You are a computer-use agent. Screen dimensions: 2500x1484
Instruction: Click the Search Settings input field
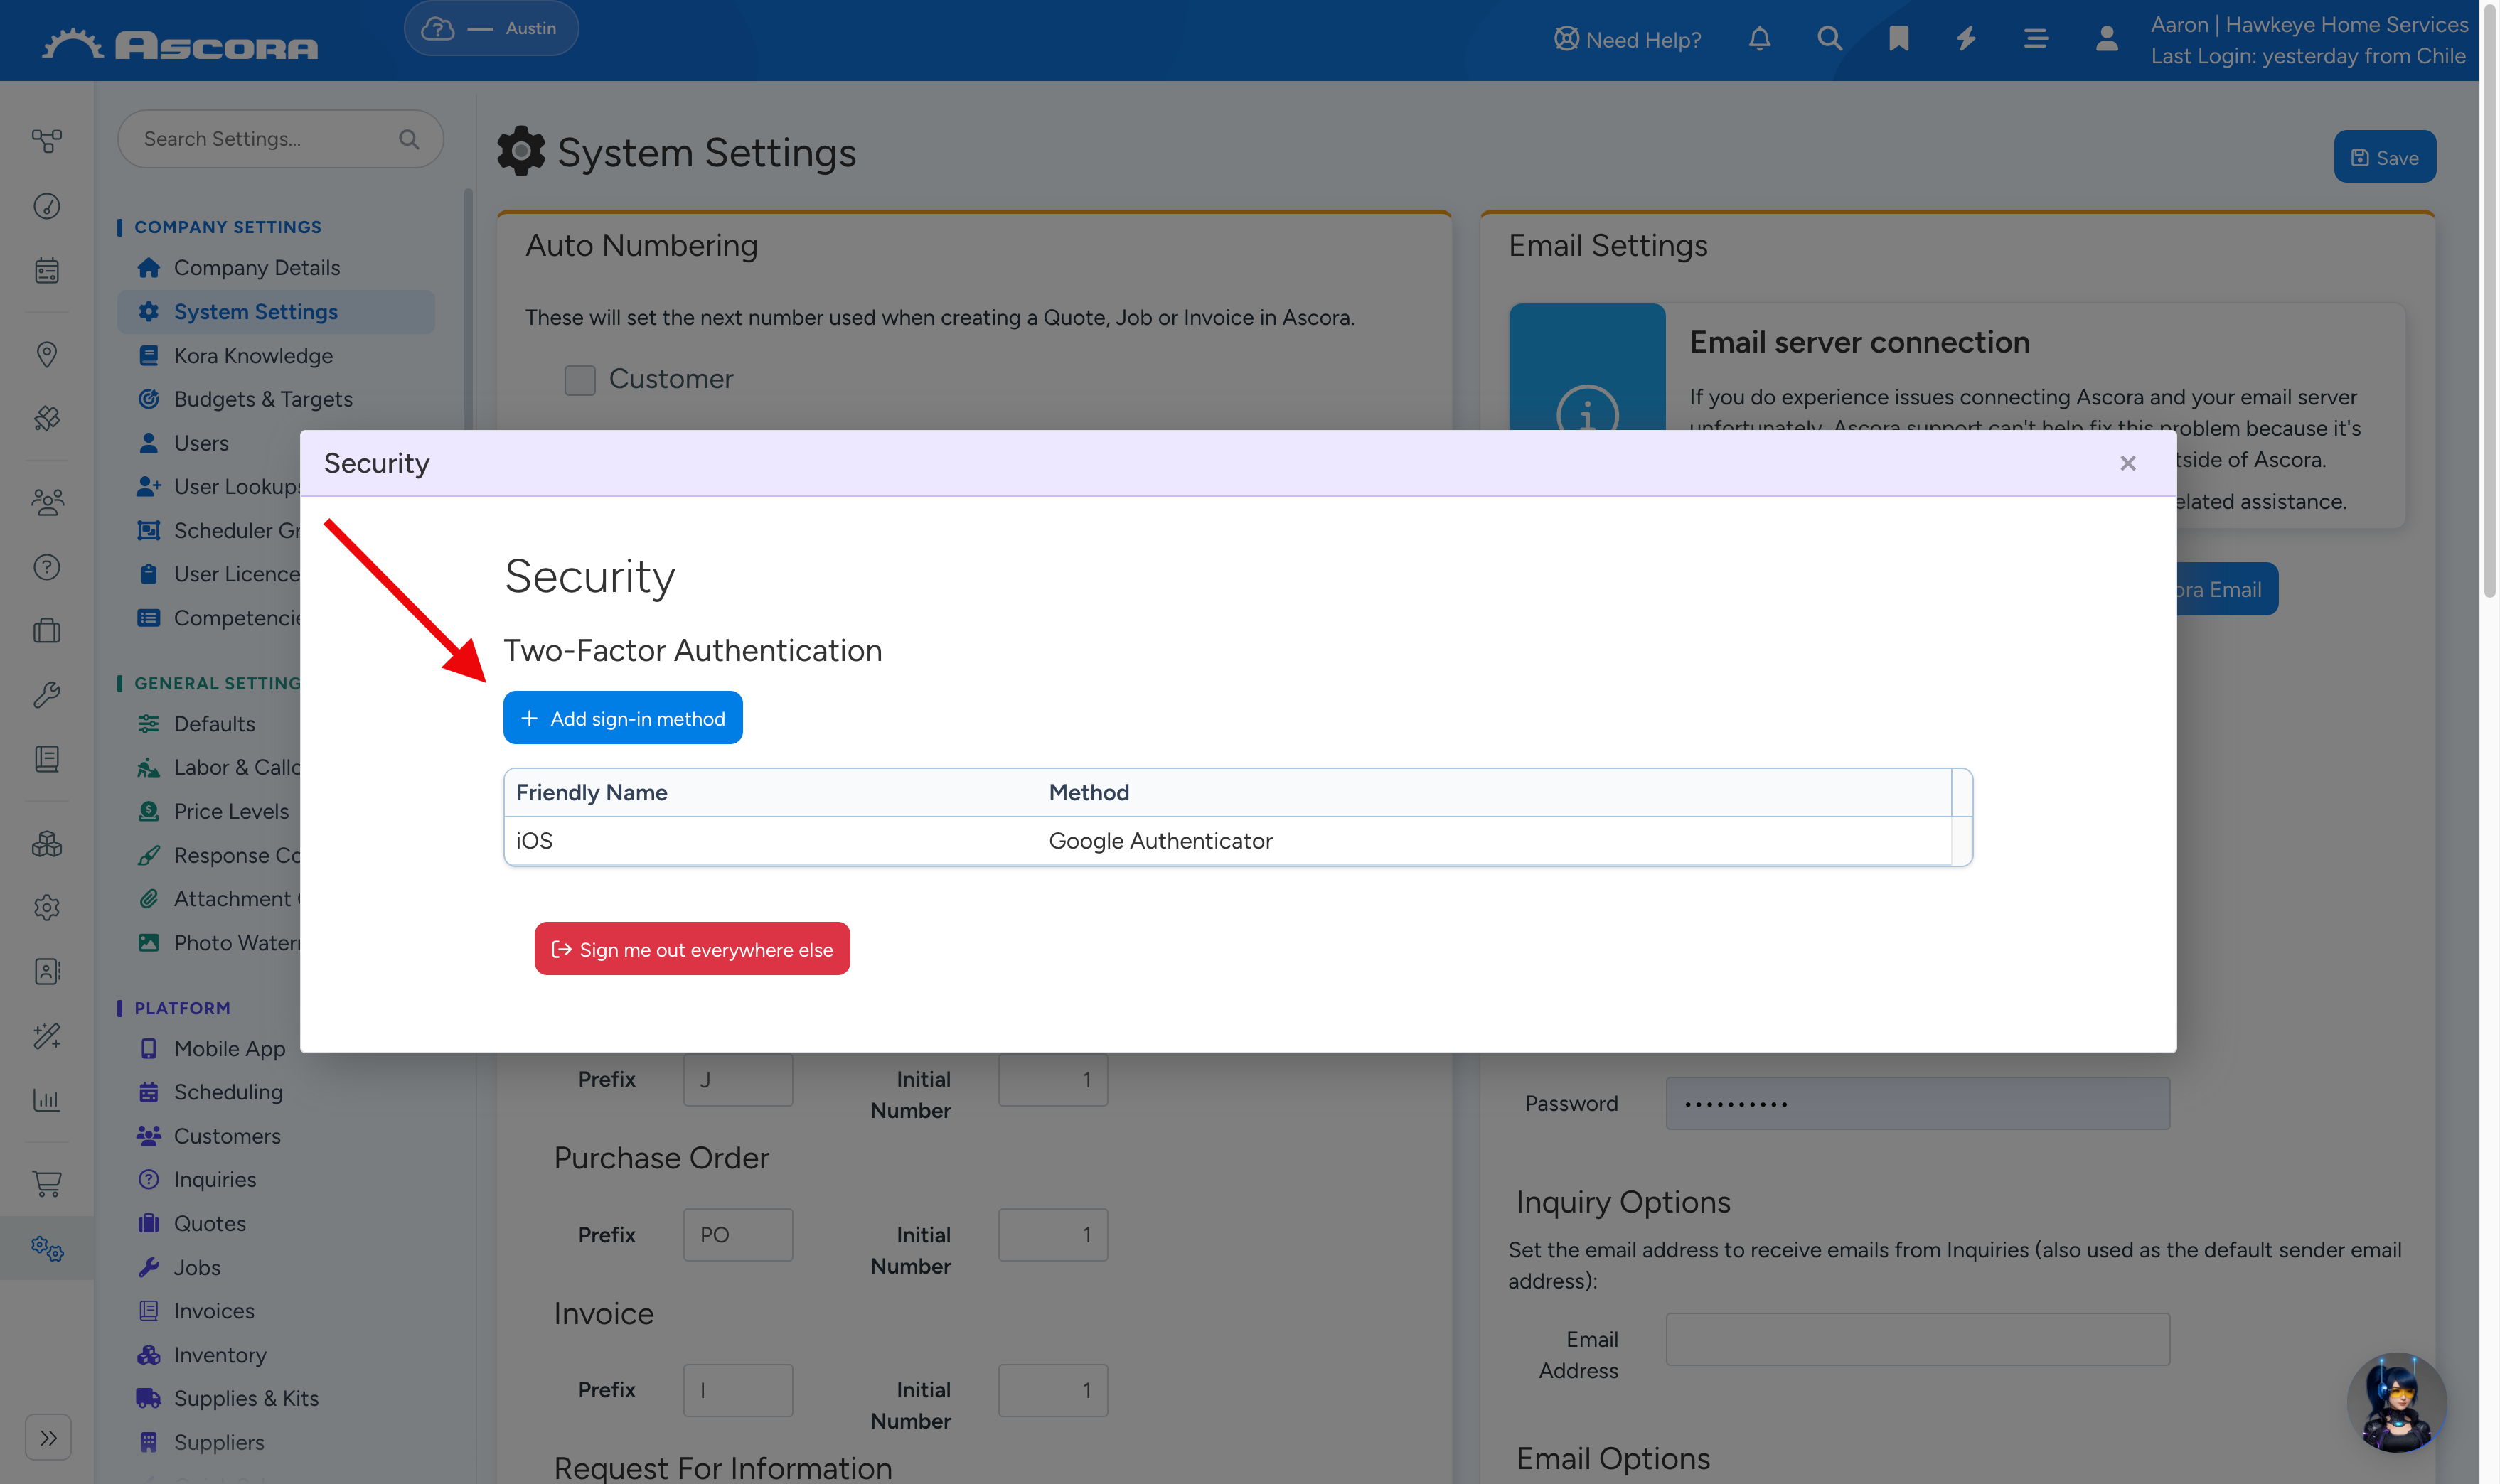(280, 139)
